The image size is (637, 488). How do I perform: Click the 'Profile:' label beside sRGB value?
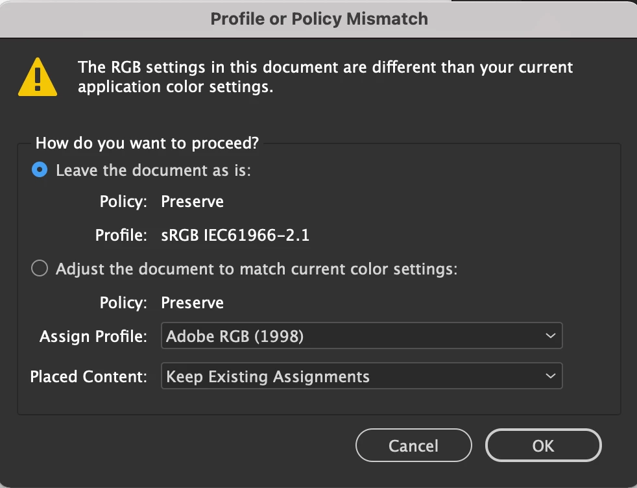pos(121,235)
